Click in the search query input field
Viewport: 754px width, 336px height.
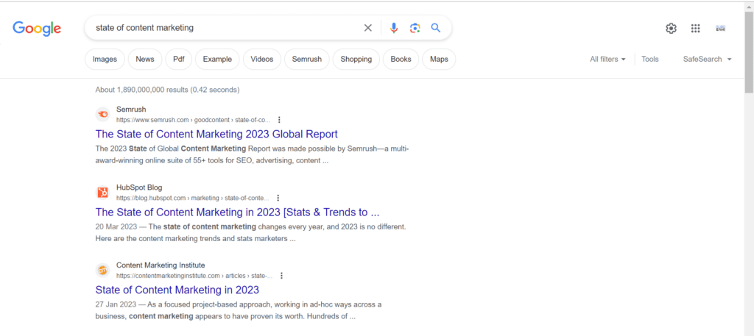(226, 28)
